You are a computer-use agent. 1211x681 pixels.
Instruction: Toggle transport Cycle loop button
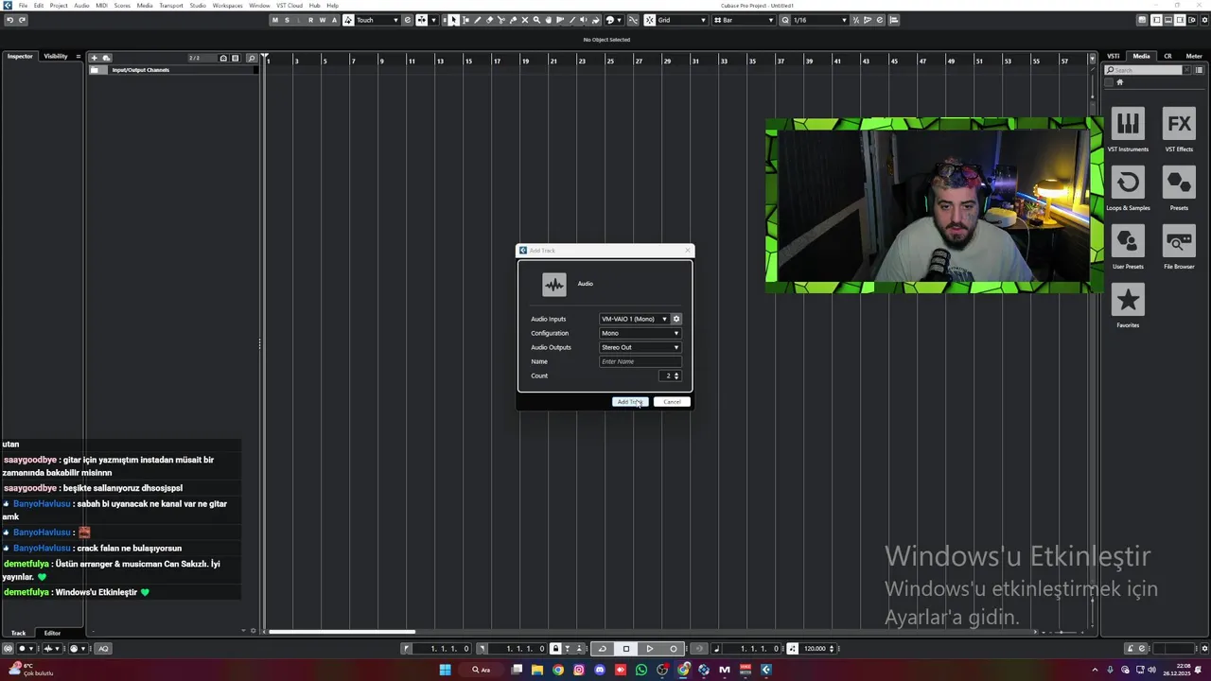tap(603, 648)
